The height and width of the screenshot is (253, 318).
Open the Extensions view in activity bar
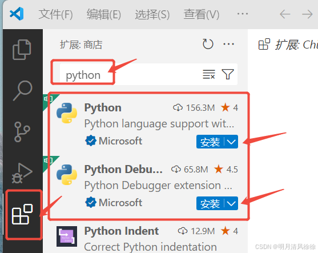22,214
